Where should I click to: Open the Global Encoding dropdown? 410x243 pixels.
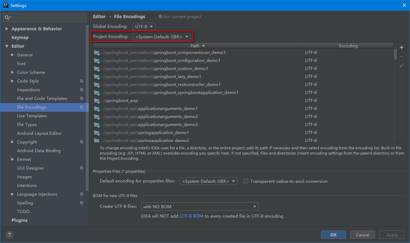(144, 26)
